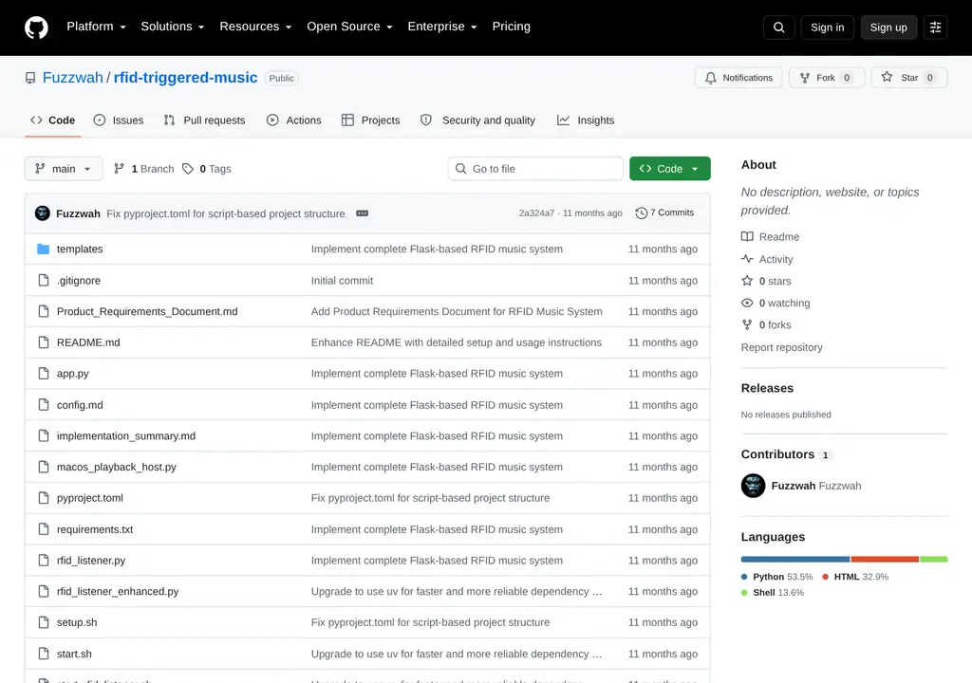Click the tag icon next to 0 Tags
Image resolution: width=972 pixels, height=683 pixels.
click(188, 169)
